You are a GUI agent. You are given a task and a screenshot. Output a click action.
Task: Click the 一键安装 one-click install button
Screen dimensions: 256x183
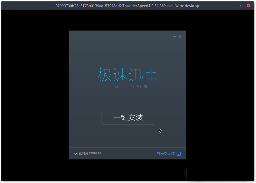pos(128,117)
